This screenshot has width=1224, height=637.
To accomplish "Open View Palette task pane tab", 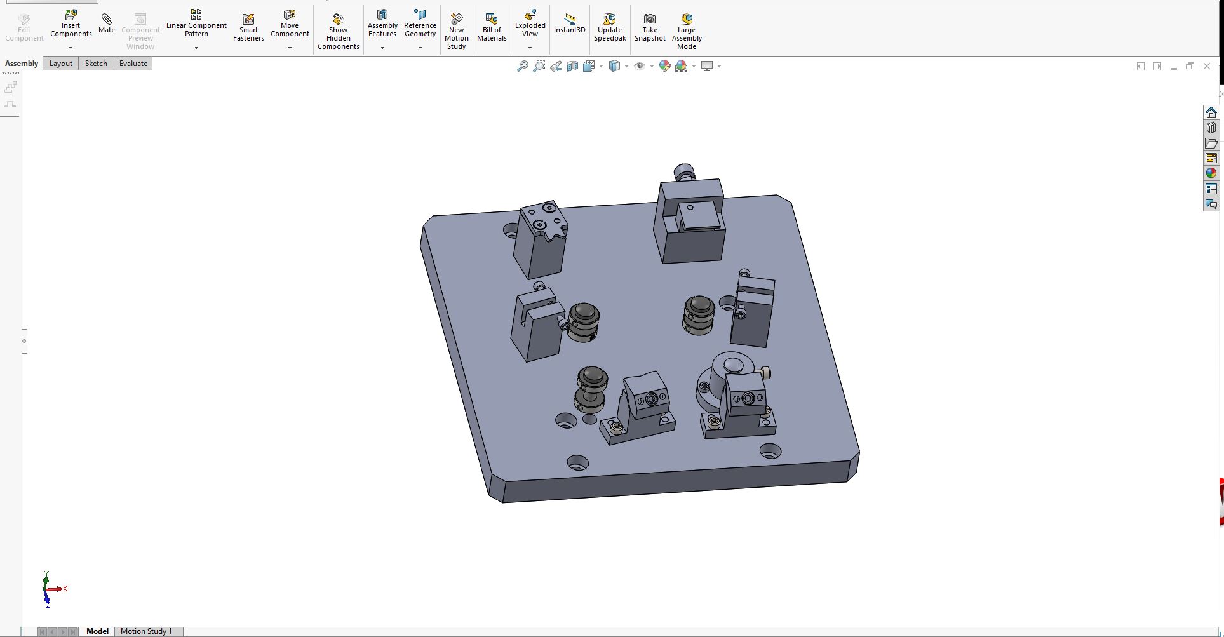I will 1211,158.
